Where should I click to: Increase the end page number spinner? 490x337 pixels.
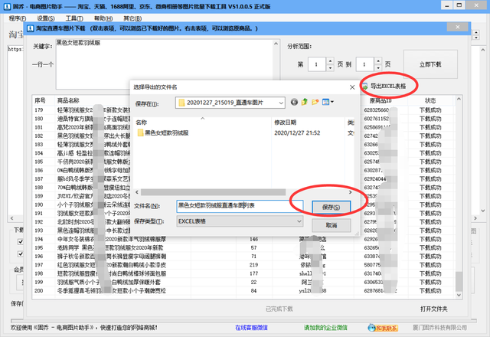coord(378,61)
